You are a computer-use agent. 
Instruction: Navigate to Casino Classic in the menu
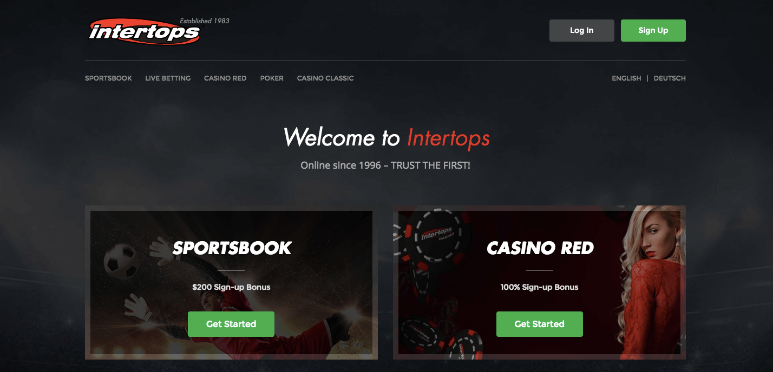point(325,78)
